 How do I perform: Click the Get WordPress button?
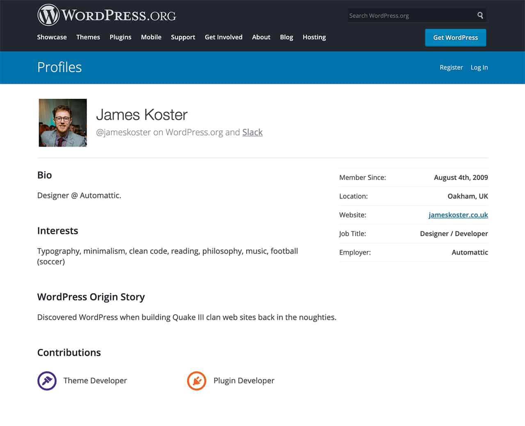[x=456, y=37]
